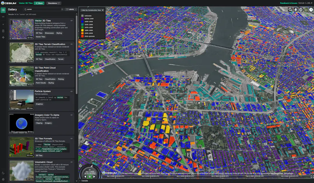The width and height of the screenshot is (314, 183).
Task: Click the 2010–present red legend swatch
Action: tap(82, 36)
